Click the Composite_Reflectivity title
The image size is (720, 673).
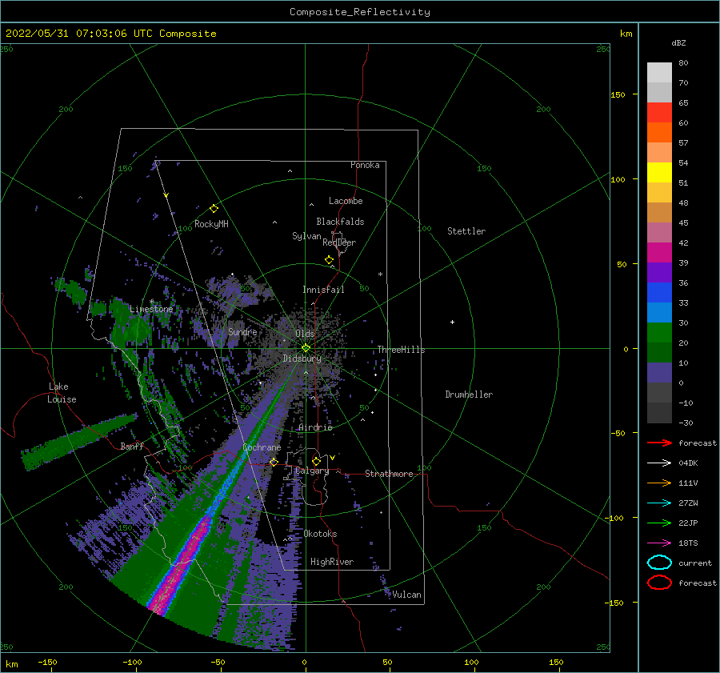(359, 12)
